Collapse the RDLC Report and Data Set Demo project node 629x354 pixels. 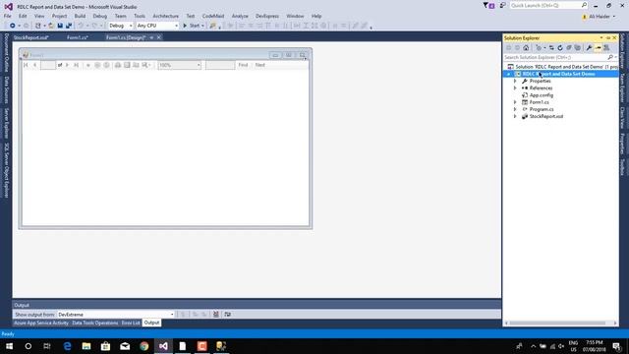(x=509, y=75)
